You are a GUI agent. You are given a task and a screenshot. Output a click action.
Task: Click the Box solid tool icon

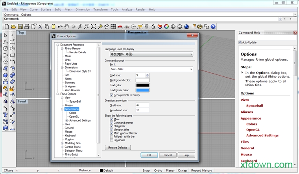pyautogui.click(x=6, y=75)
